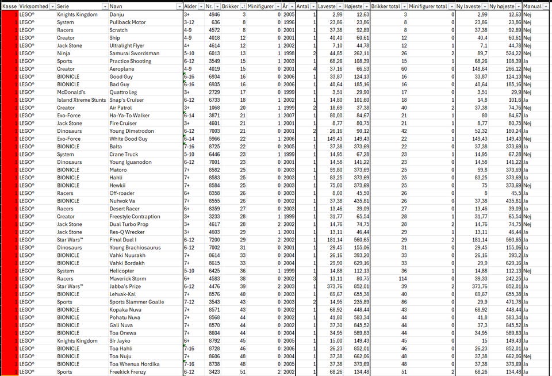Select the Navn cell Scratch
This screenshot has width=552, height=376.
pos(145,30)
